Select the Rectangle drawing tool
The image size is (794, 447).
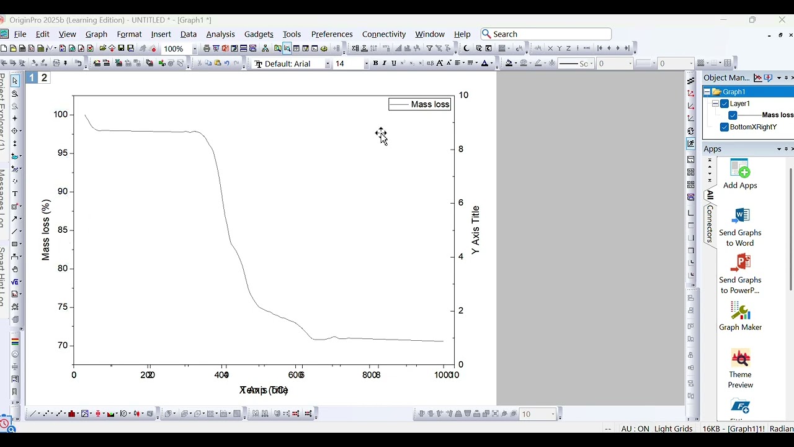coord(15,244)
